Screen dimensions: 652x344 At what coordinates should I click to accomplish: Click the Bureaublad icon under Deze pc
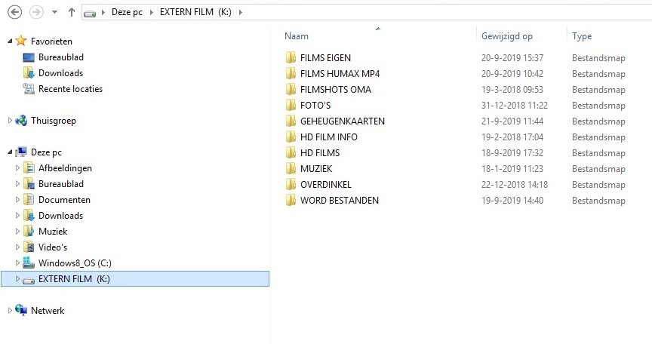click(x=29, y=183)
